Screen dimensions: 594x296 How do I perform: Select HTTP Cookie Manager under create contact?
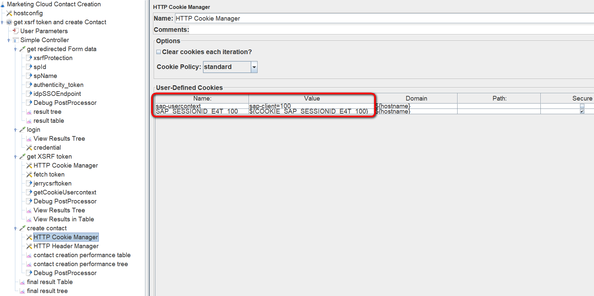click(66, 237)
